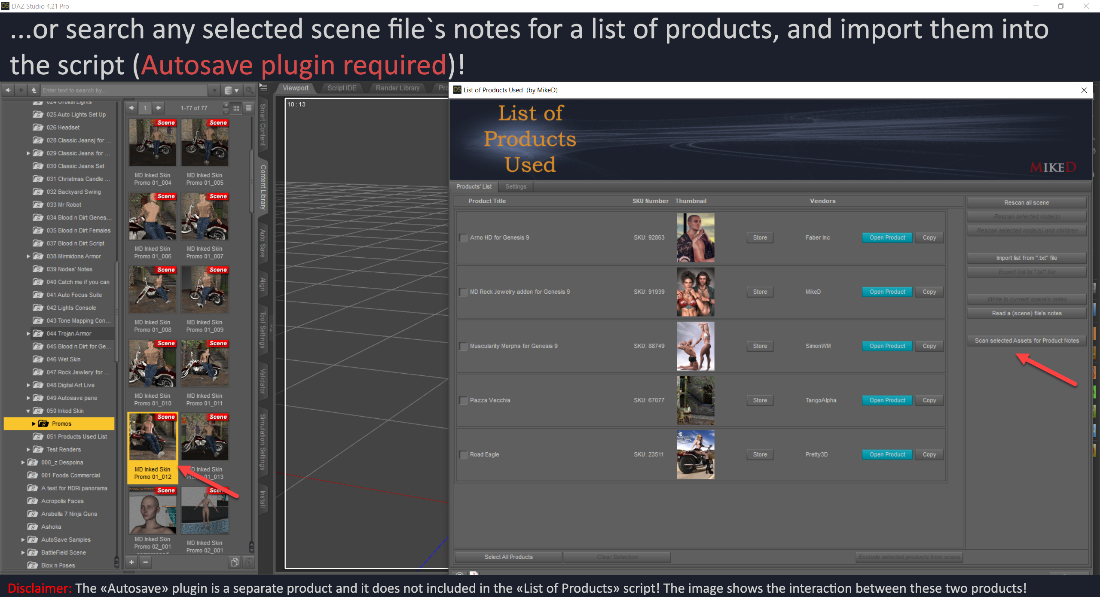The height and width of the screenshot is (597, 1100).
Task: Check Arno HD for Genesis 9 product
Action: pos(463,238)
